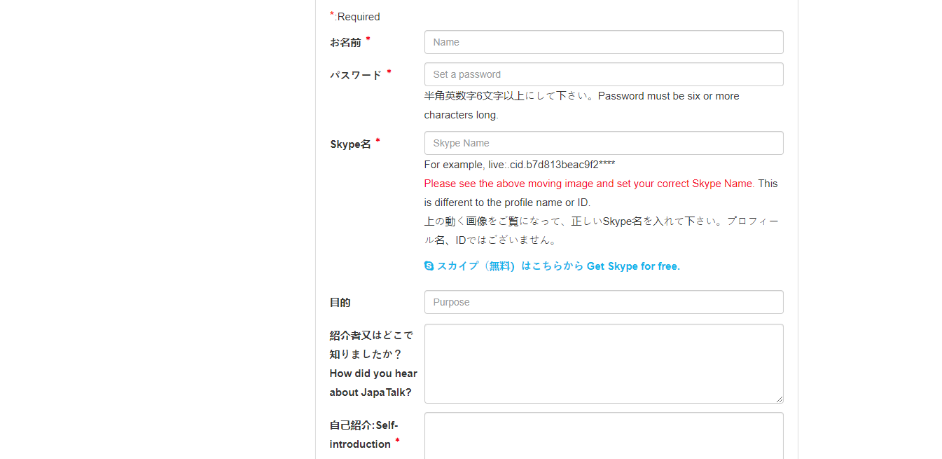Click the パスワード field label

356,75
